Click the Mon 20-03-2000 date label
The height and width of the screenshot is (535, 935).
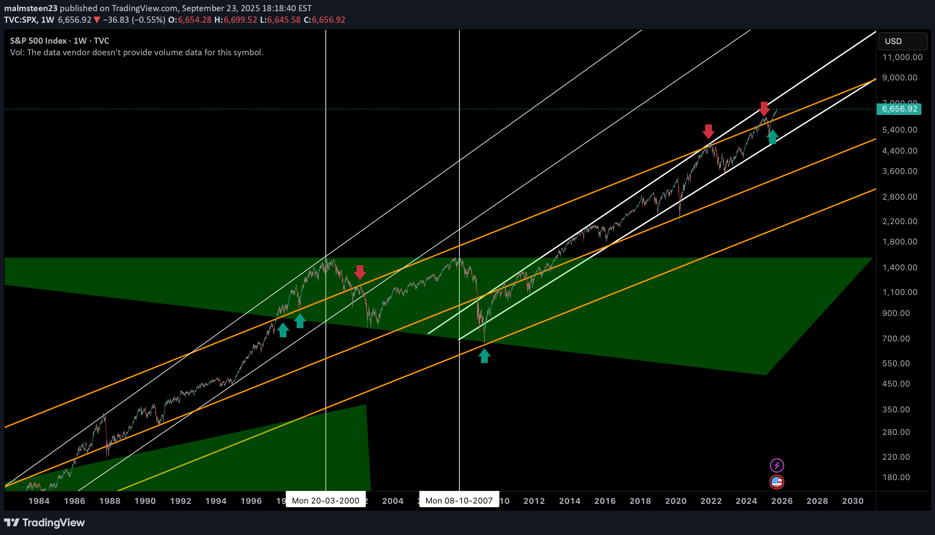pyautogui.click(x=325, y=500)
